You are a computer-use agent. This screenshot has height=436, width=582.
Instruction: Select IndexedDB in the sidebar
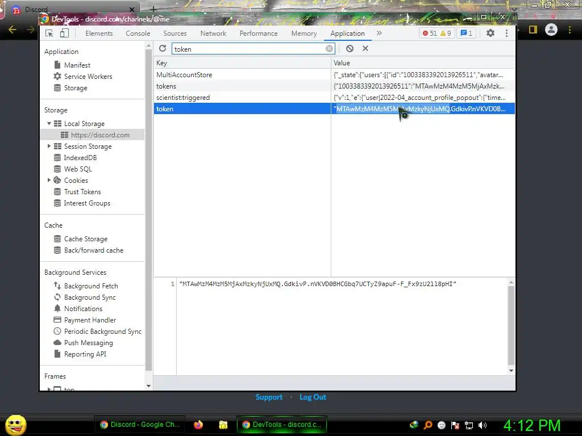80,158
